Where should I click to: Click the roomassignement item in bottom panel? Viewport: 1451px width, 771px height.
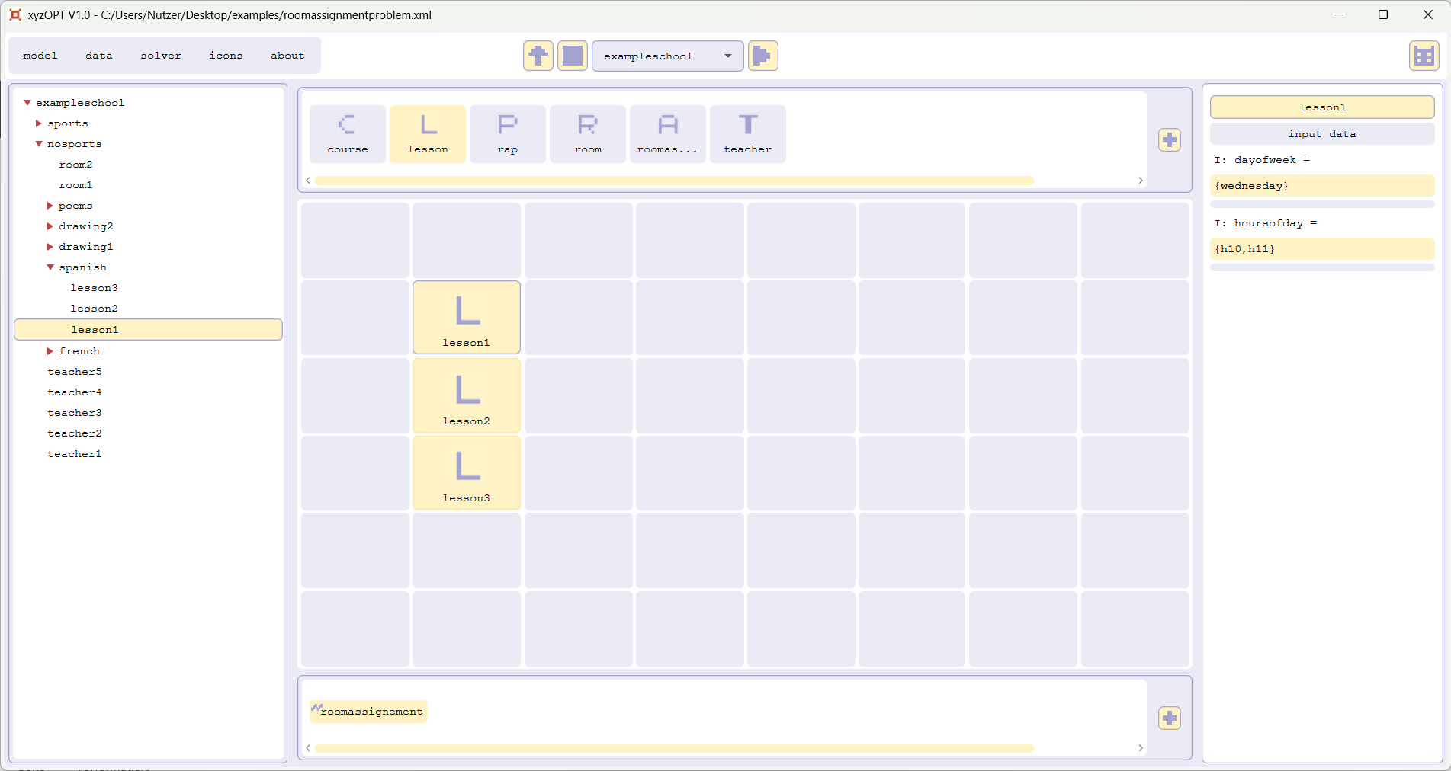[x=369, y=711]
